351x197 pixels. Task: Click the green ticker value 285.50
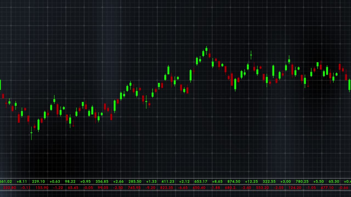click(135, 181)
